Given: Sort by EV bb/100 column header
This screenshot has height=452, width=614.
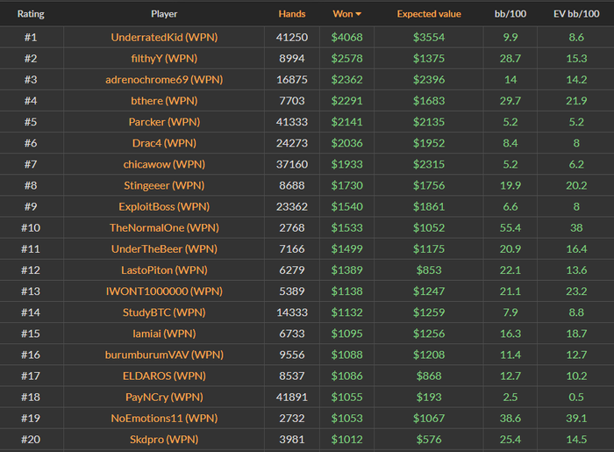Looking at the screenshot, I should [x=575, y=14].
